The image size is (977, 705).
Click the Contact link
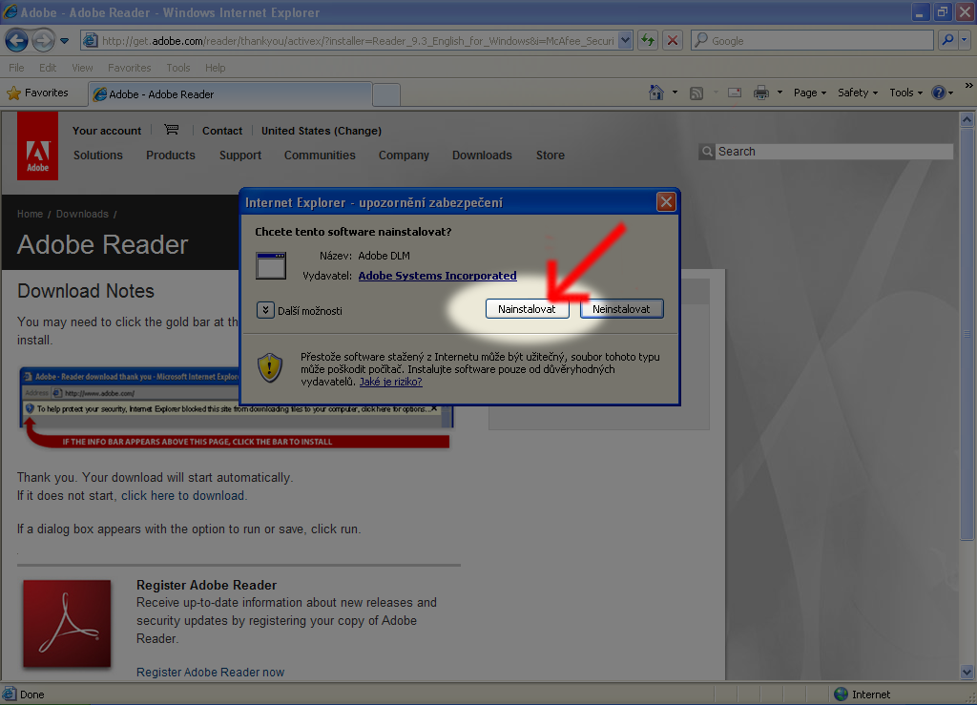(221, 131)
